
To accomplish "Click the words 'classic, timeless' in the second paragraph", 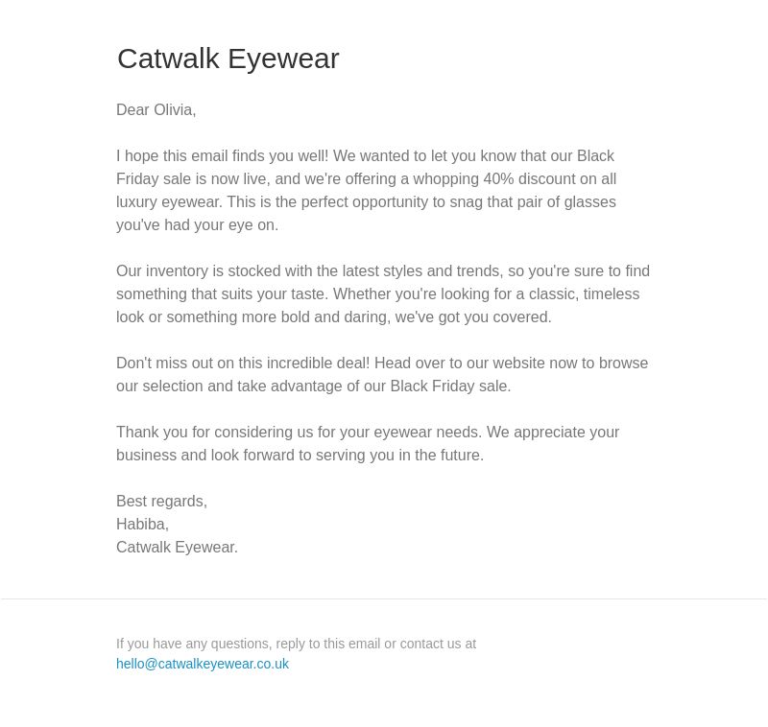I will click(x=584, y=294).
